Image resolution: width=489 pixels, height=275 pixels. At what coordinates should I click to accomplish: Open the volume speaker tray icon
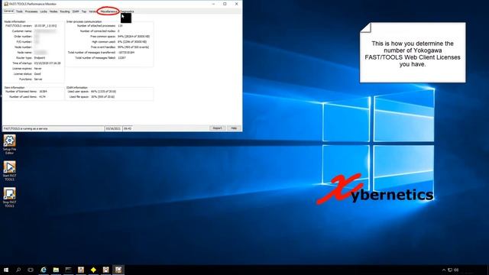[456, 270]
